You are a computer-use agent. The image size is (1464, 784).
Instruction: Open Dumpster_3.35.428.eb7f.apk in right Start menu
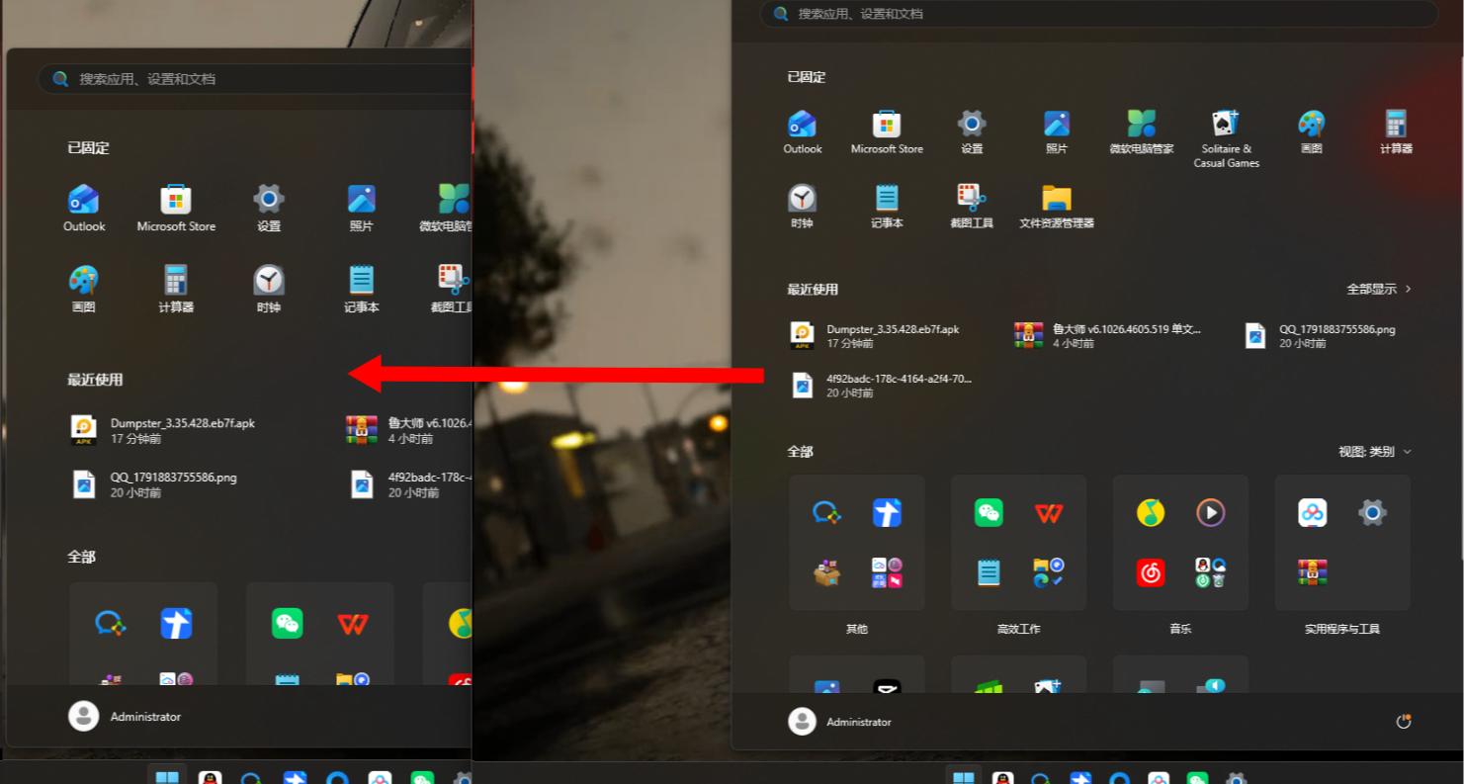876,336
